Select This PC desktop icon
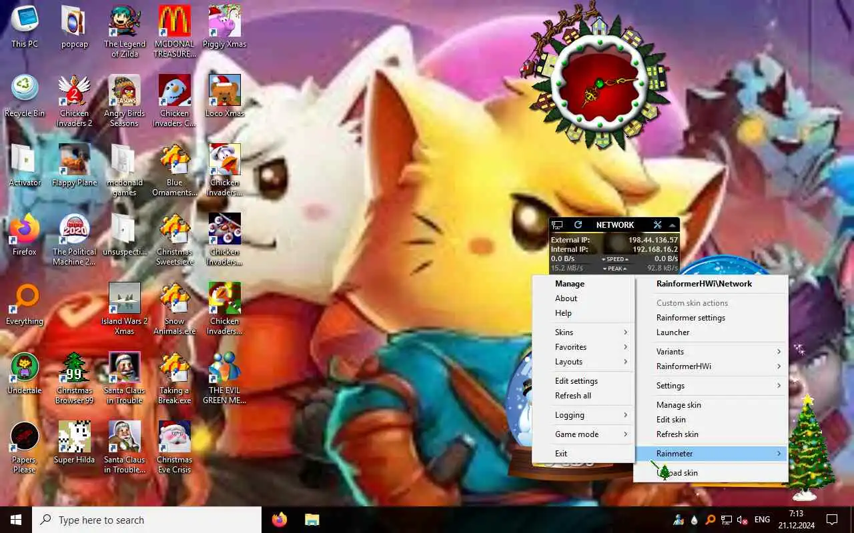Viewport: 854px width, 533px height. pyautogui.click(x=25, y=28)
